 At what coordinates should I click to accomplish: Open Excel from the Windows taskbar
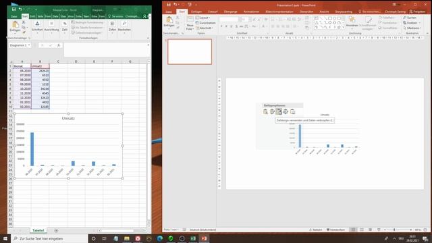193,238
